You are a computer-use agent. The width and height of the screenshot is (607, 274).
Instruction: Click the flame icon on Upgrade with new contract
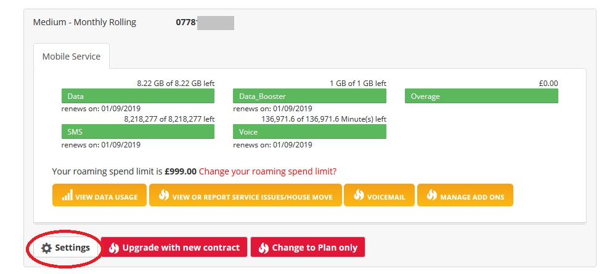point(113,248)
